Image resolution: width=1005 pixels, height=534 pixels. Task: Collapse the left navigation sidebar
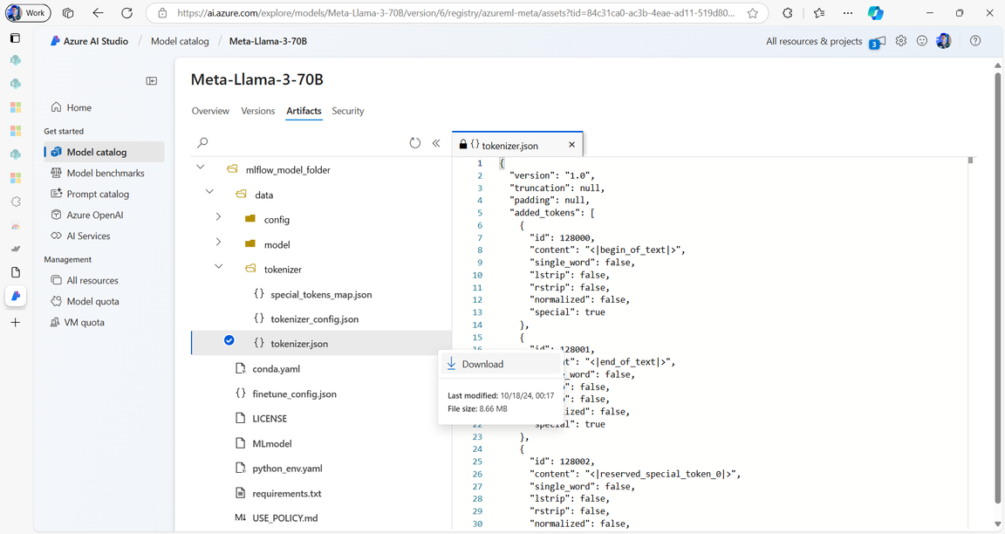151,81
